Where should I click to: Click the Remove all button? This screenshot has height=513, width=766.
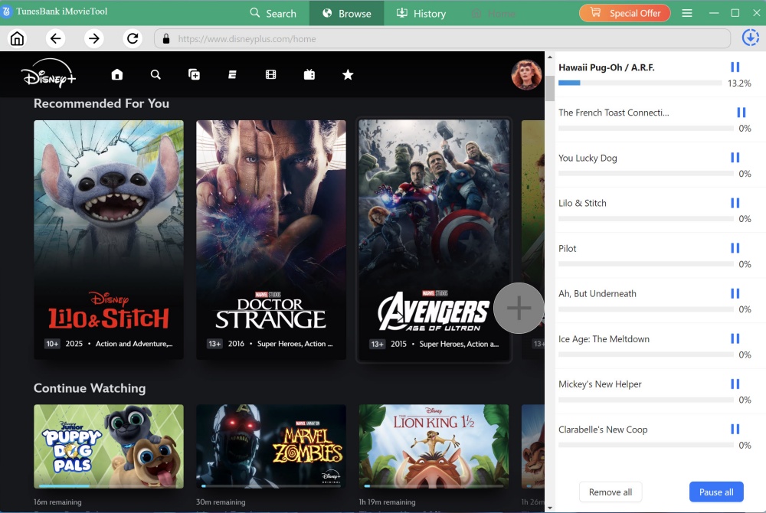611,492
